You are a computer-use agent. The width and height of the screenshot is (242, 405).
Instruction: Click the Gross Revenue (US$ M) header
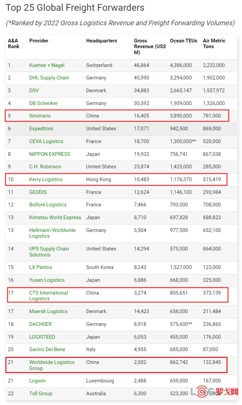coord(150,46)
